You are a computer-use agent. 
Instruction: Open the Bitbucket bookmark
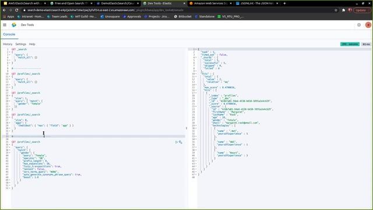click(182, 17)
